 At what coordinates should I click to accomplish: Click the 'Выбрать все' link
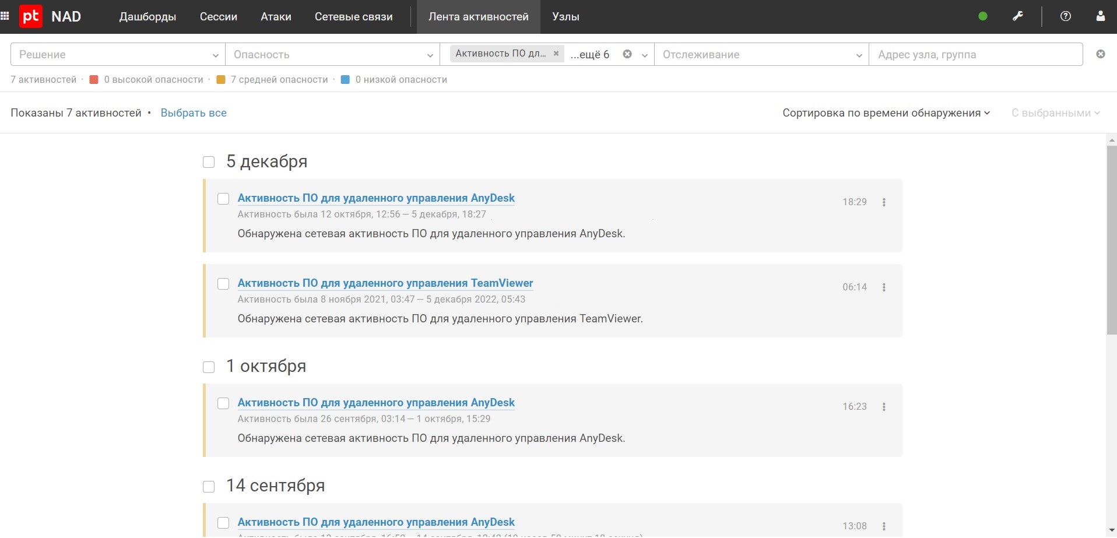194,113
